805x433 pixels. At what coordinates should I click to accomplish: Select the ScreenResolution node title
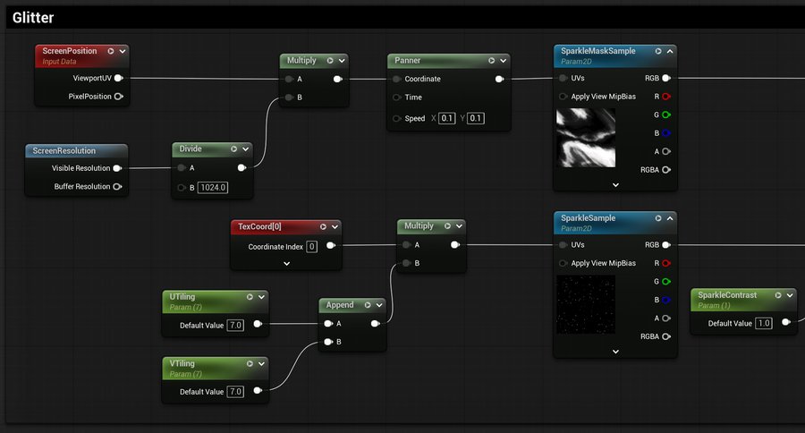[64, 150]
